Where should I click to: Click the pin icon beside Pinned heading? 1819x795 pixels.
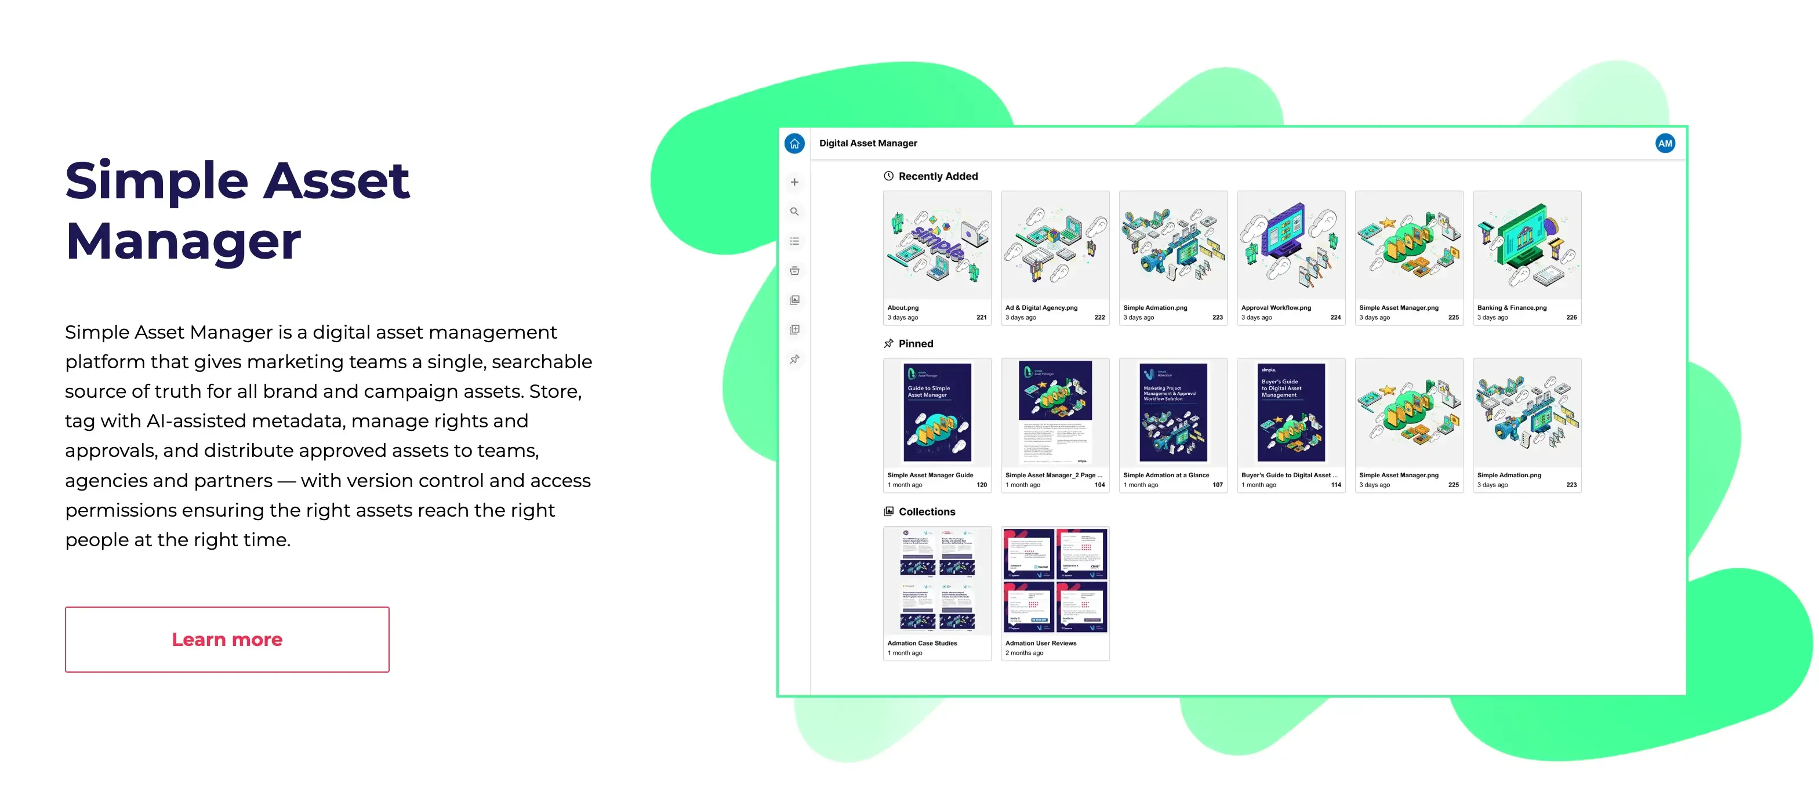(x=888, y=343)
